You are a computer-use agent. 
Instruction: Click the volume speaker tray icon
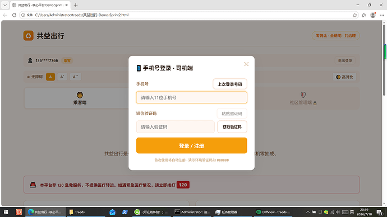coord(338,212)
